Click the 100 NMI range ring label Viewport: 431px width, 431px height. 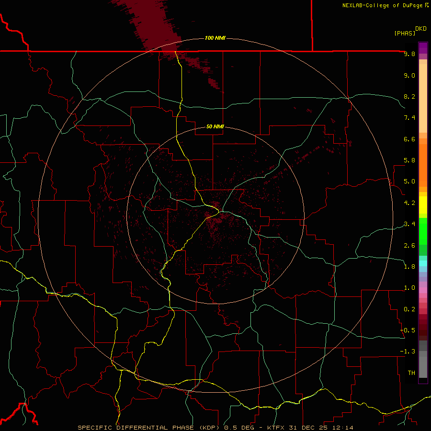click(215, 38)
